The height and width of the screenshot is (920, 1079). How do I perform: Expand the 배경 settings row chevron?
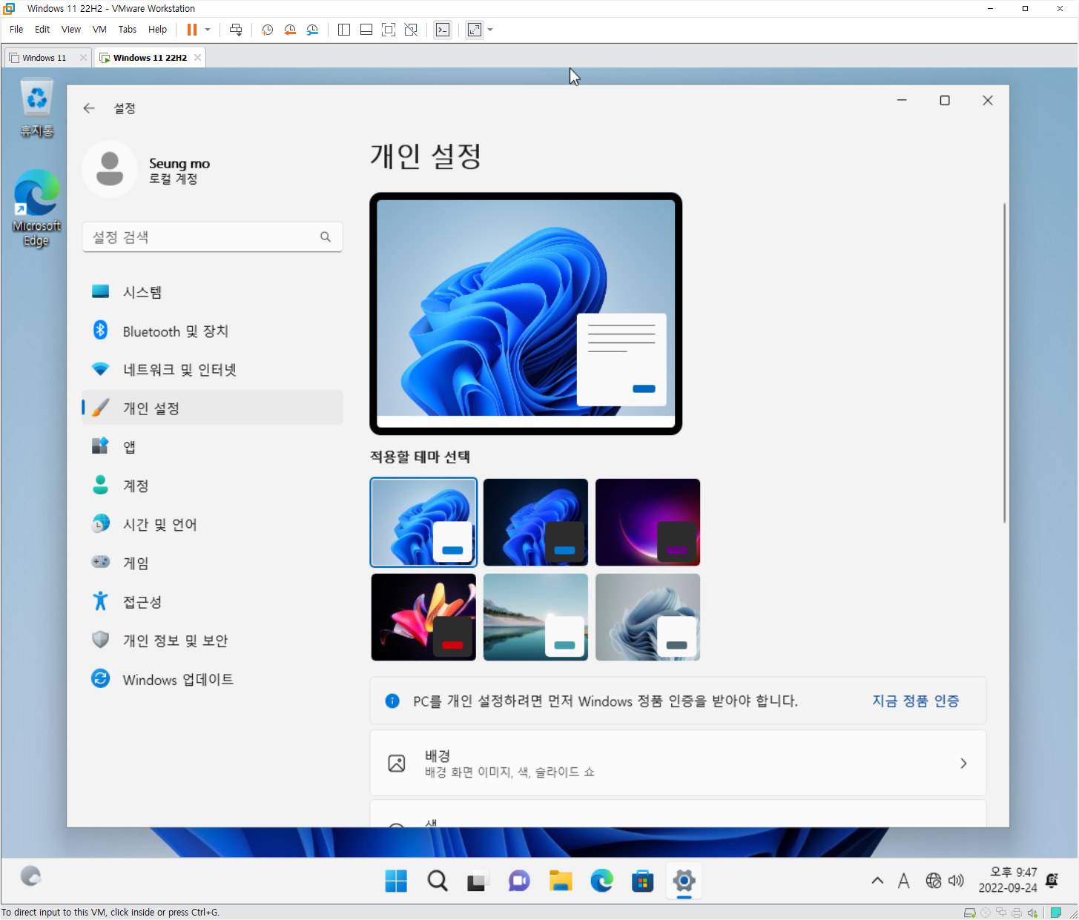(963, 763)
